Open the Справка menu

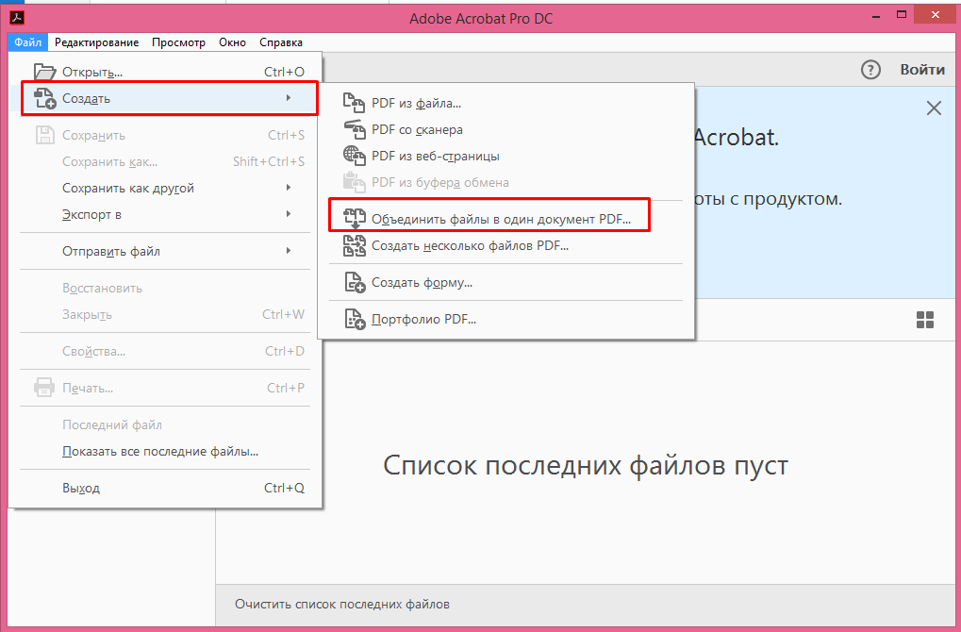click(x=281, y=42)
